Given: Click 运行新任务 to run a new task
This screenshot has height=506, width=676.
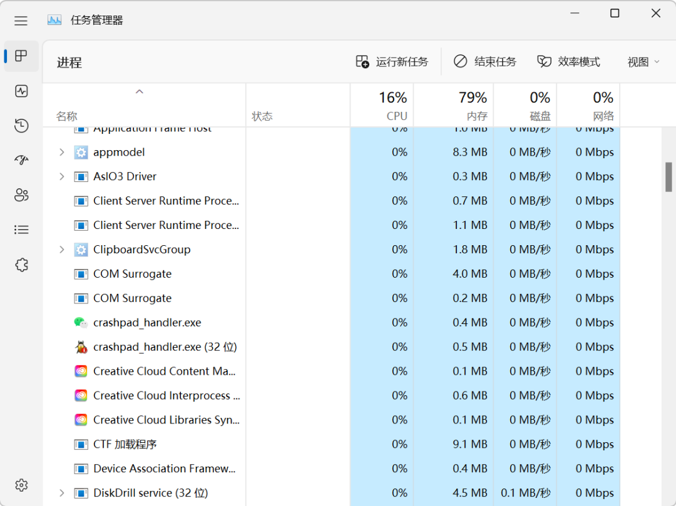Looking at the screenshot, I should tap(392, 62).
